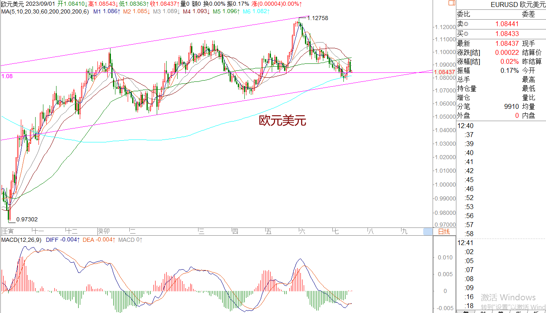Click the 委差 label
546x313 pixels.
tap(529, 14)
